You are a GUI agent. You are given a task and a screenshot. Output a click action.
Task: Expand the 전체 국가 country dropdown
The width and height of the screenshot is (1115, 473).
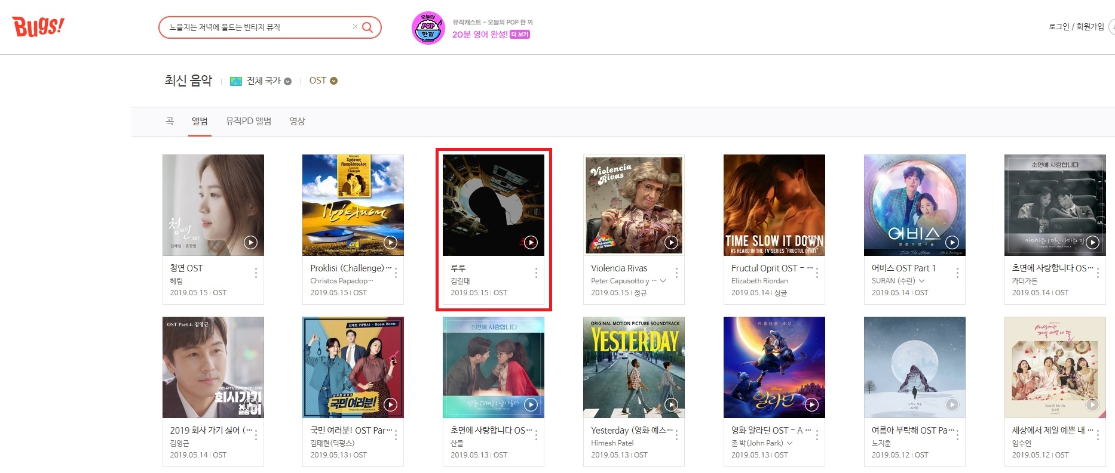click(261, 81)
